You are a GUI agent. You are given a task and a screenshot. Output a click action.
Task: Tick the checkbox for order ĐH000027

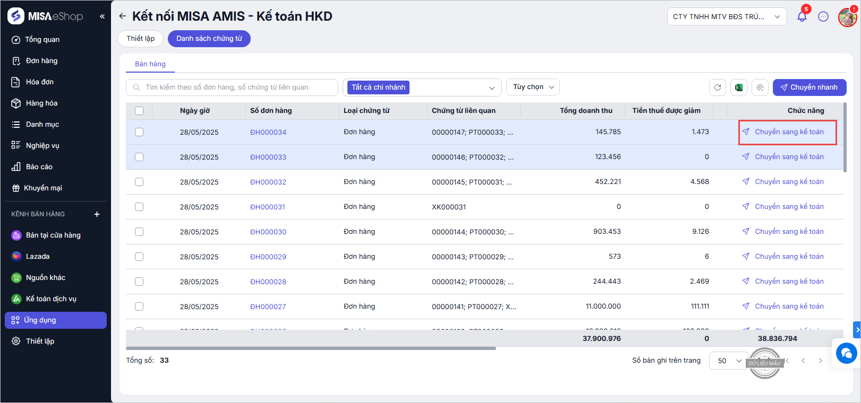pos(139,306)
